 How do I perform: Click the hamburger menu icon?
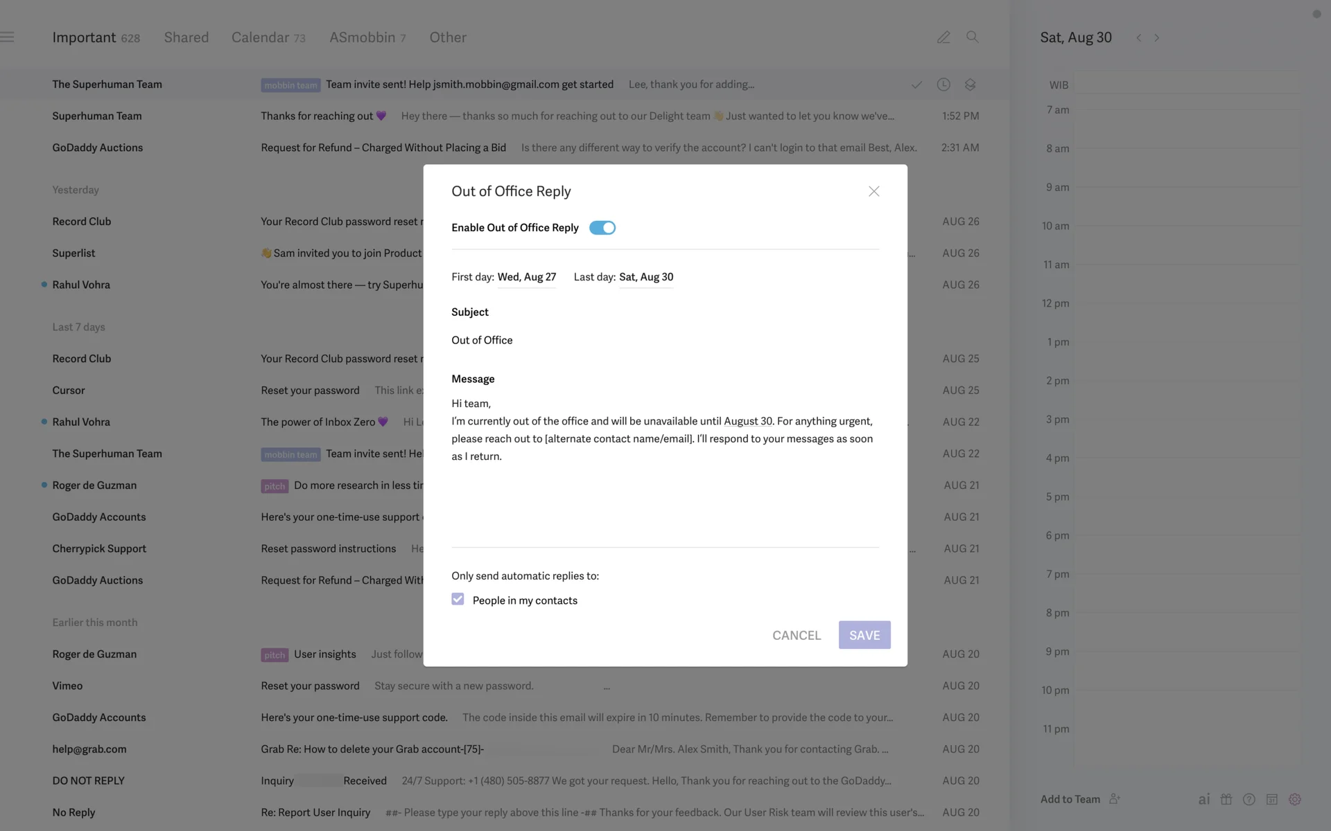point(8,37)
